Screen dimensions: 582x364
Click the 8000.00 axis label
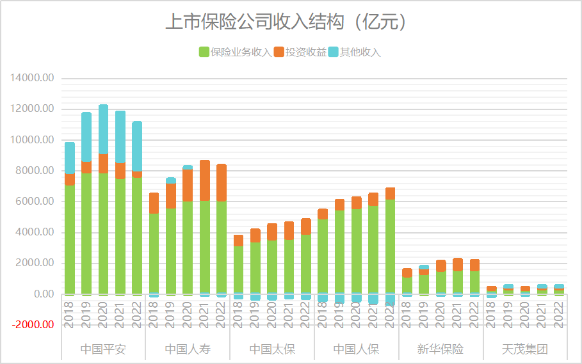tap(35, 171)
